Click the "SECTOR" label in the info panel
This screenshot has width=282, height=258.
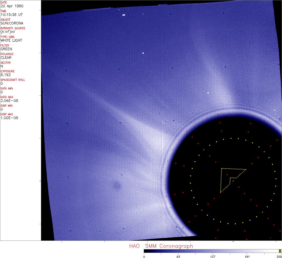pos(6,63)
